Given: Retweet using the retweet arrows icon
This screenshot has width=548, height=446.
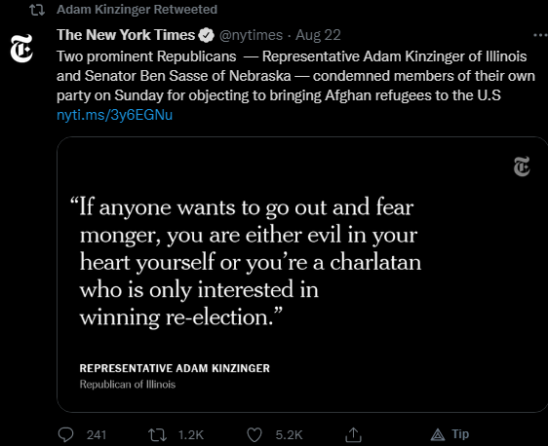Looking at the screenshot, I should 157,435.
